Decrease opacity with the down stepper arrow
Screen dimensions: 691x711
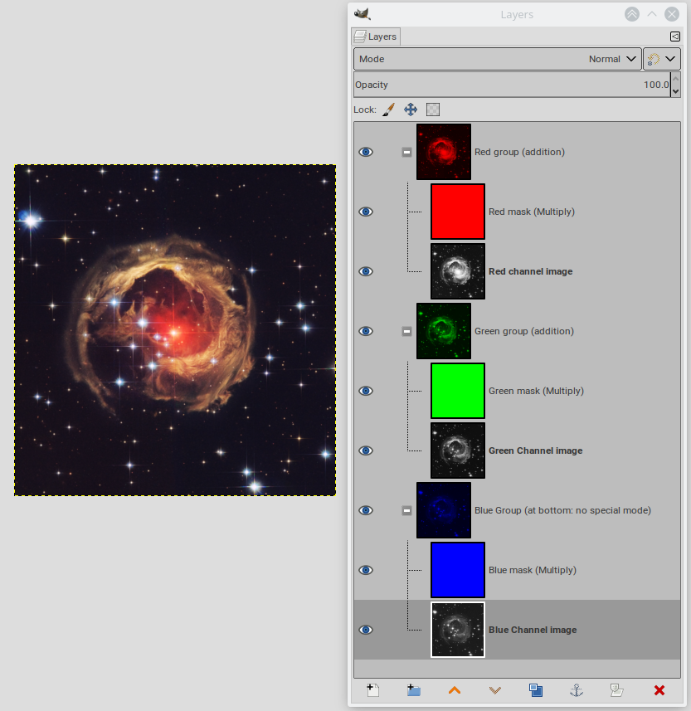pyautogui.click(x=675, y=91)
